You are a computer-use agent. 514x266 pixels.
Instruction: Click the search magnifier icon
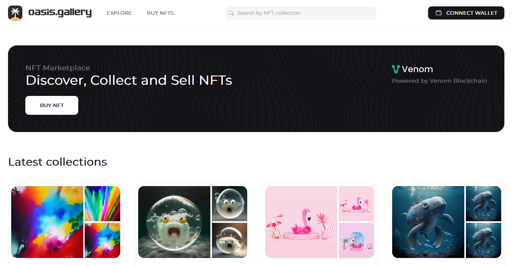(231, 13)
